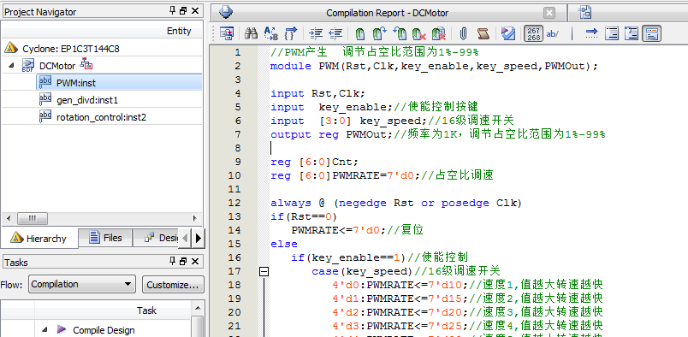Toggle line numbers display 267/268
The image size is (688, 337).
coord(534,34)
